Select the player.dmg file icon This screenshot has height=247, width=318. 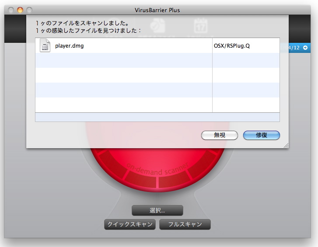click(45, 45)
